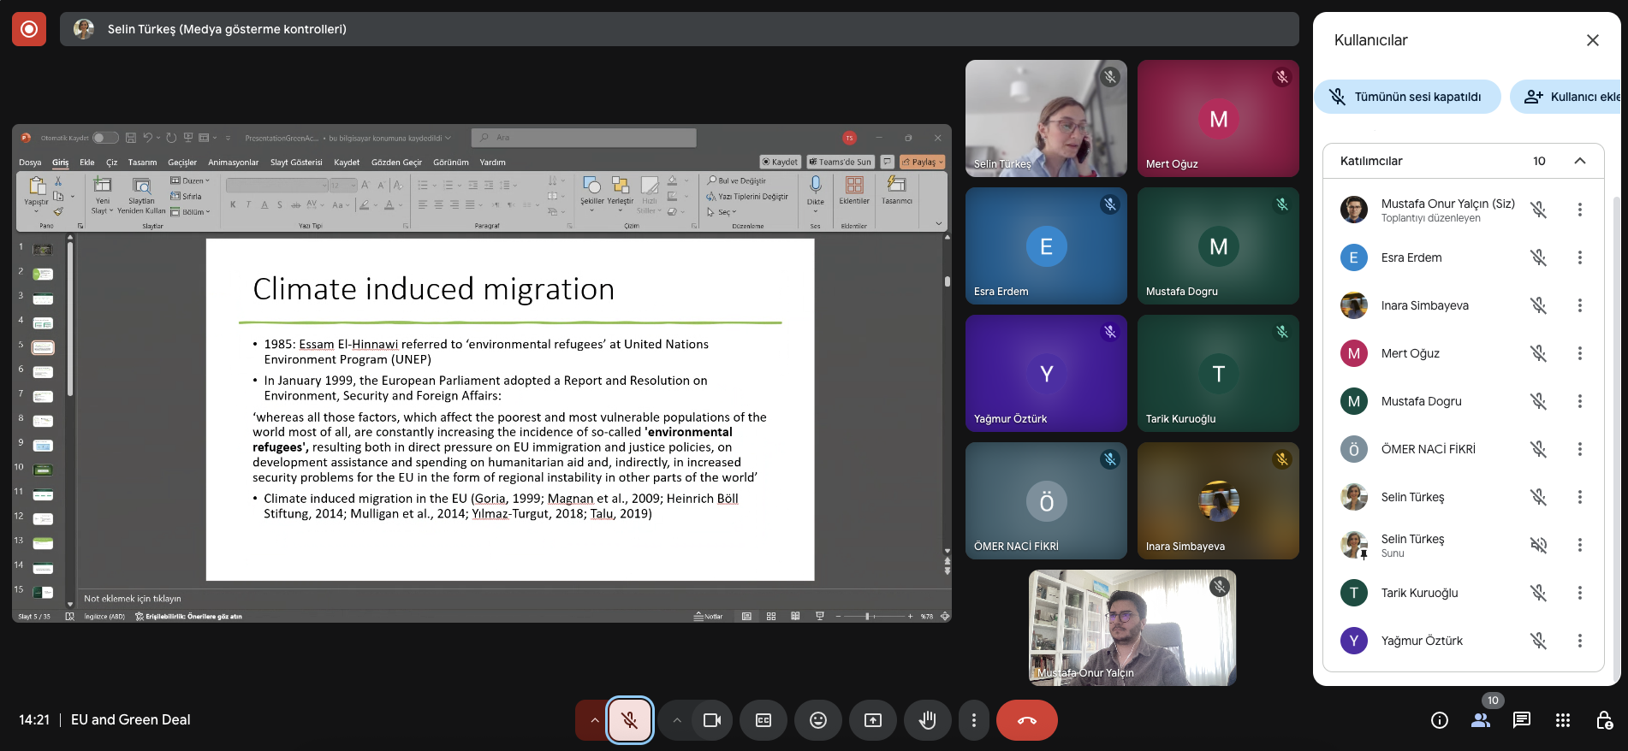Image resolution: width=1628 pixels, height=751 pixels.
Task: Toggle the camera on or off
Action: 711,720
